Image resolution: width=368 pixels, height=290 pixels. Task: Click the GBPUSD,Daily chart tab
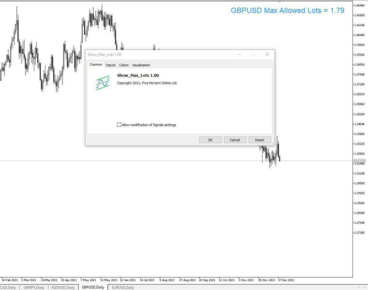(93, 287)
